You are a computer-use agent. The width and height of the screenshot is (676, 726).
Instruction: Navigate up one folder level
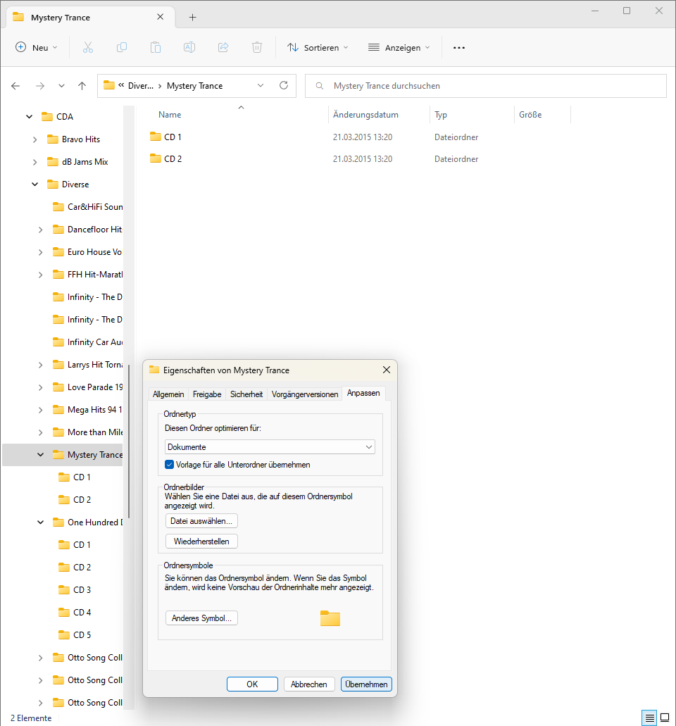pos(81,85)
